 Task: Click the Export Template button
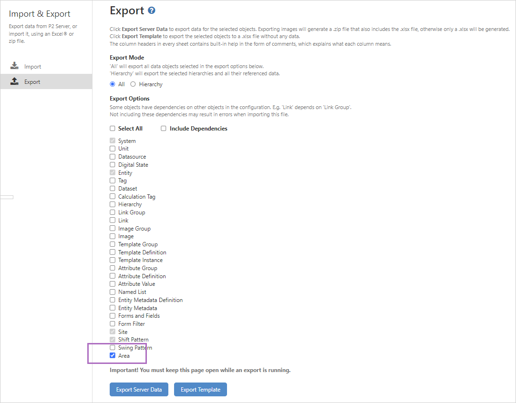[200, 390]
